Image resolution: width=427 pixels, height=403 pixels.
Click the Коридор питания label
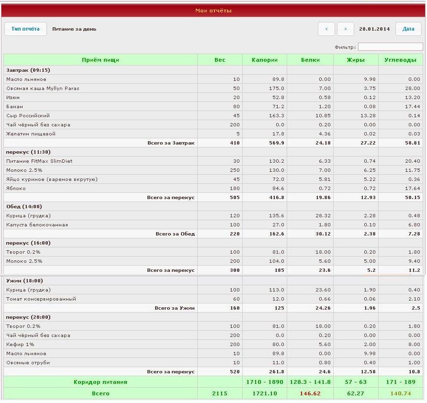tap(101, 382)
